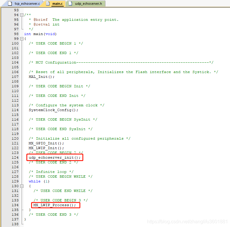Click the '/* USER CODE BEGIN 3 */' comment

point(60,200)
